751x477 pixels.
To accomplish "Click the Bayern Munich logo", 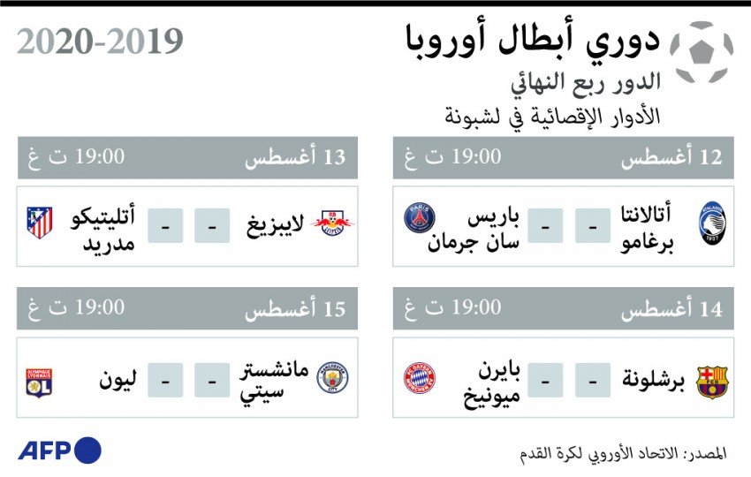I will pos(419,381).
